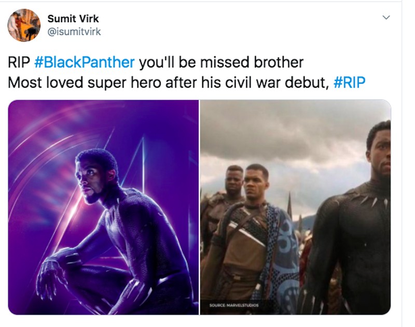Screen dimensions: 415x327
Task: Open the #RIP hashtag link
Action: 350,82
